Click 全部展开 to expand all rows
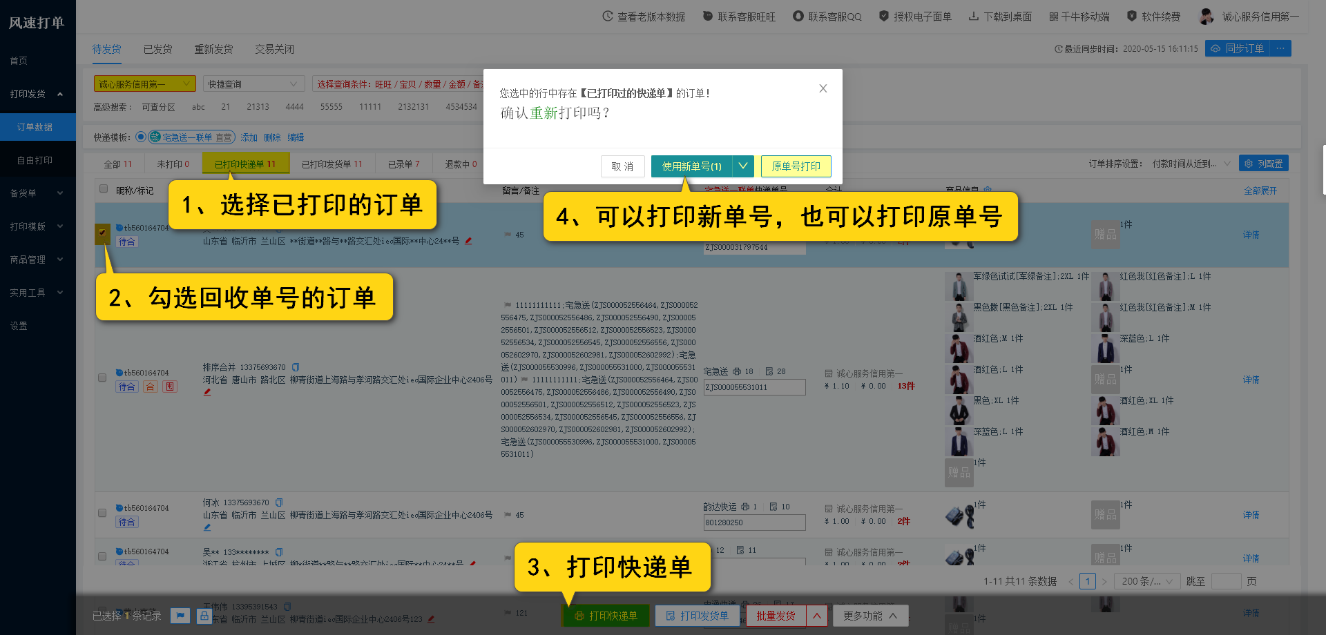The width and height of the screenshot is (1326, 635). pos(1260,190)
